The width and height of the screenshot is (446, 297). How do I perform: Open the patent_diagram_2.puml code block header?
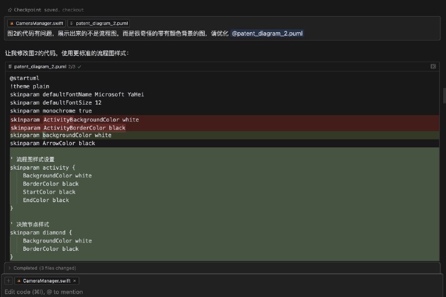point(222,67)
